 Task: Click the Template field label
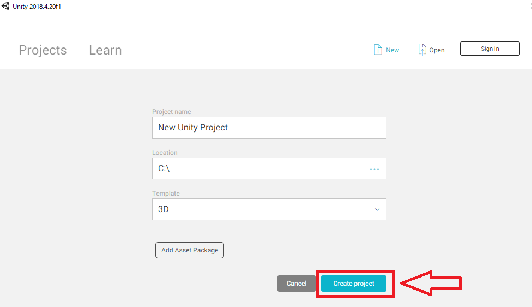(166, 193)
